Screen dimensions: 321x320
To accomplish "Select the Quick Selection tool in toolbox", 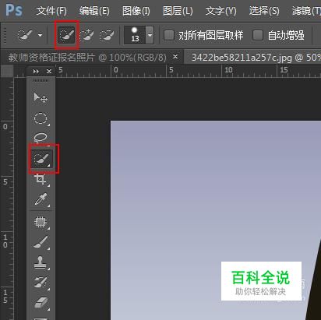I will (x=41, y=158).
